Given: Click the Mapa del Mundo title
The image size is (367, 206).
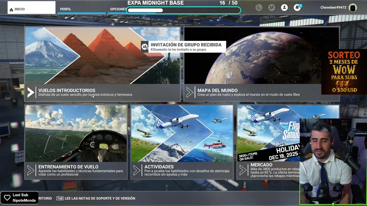Looking at the screenshot, I should (218, 90).
